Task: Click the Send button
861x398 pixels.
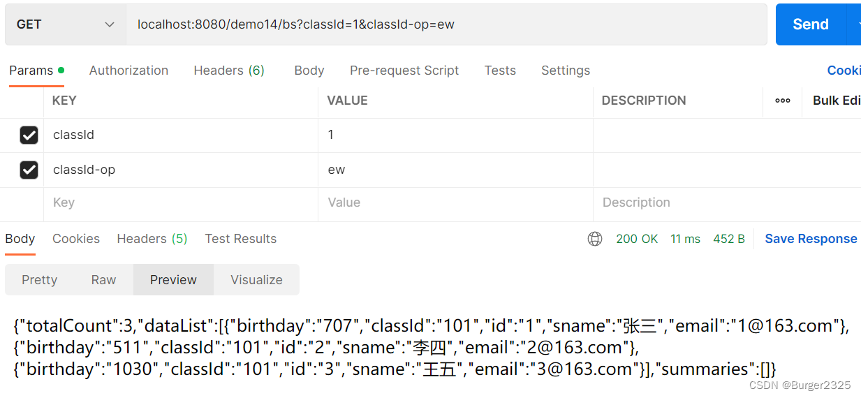Action: (x=811, y=24)
